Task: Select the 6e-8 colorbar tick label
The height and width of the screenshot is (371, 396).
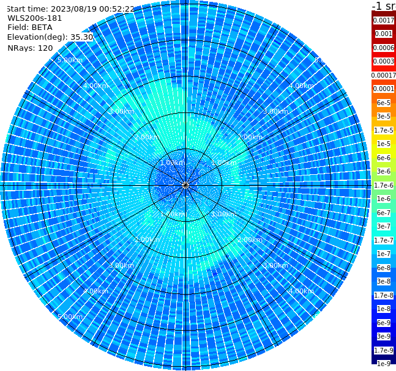Action: tap(384, 268)
